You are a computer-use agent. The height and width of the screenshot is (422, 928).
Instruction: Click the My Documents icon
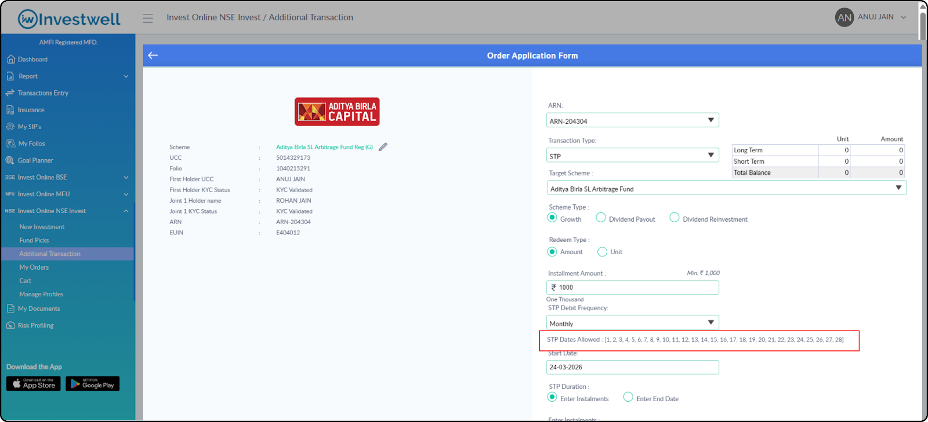point(10,309)
